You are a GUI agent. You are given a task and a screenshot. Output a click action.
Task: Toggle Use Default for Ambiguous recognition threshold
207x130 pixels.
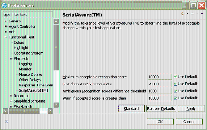point(176,91)
